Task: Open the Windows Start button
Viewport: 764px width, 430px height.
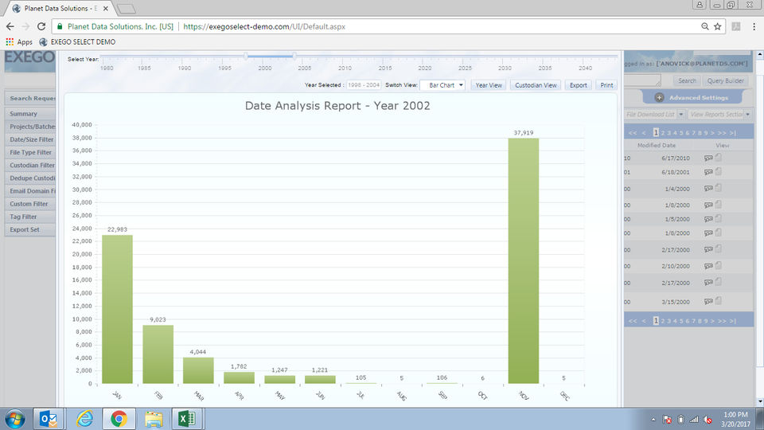Action: [15, 419]
